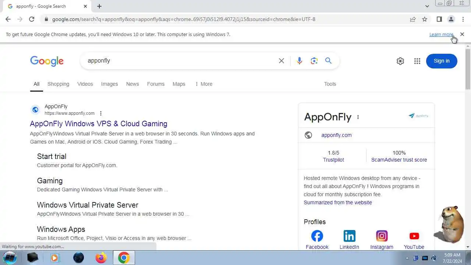Open the Facebook profile icon
Viewport: 471px width, 265px height.
coord(317,236)
